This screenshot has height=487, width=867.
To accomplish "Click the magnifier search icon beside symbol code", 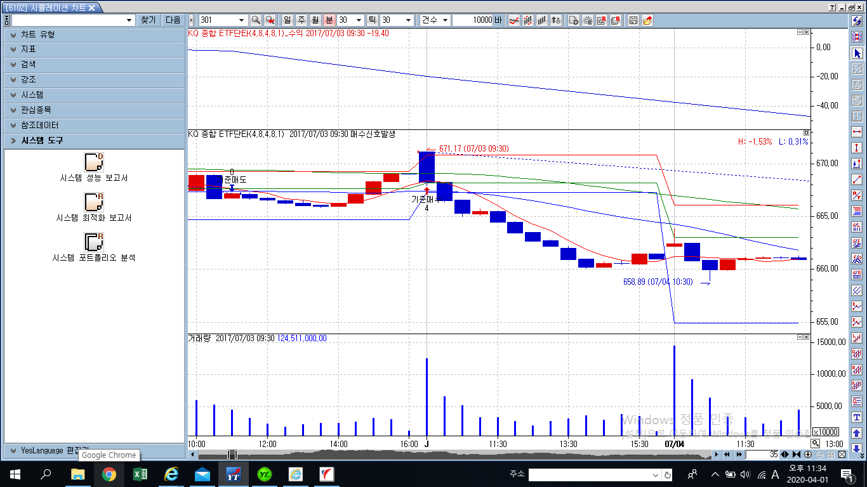I will 256,20.
